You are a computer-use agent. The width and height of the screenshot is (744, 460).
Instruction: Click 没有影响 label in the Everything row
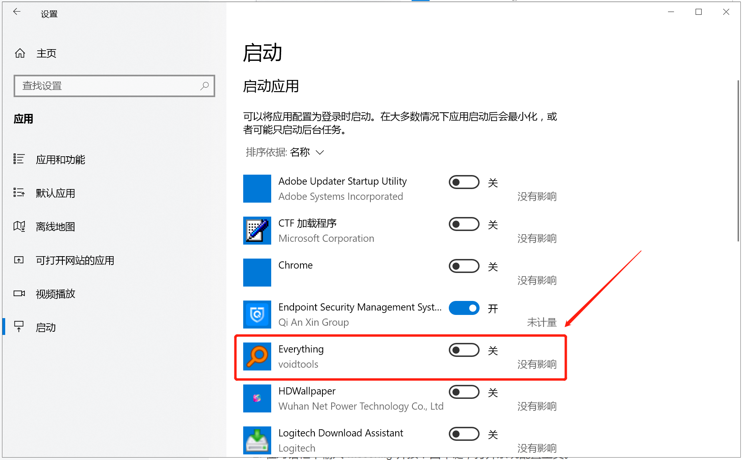point(537,364)
